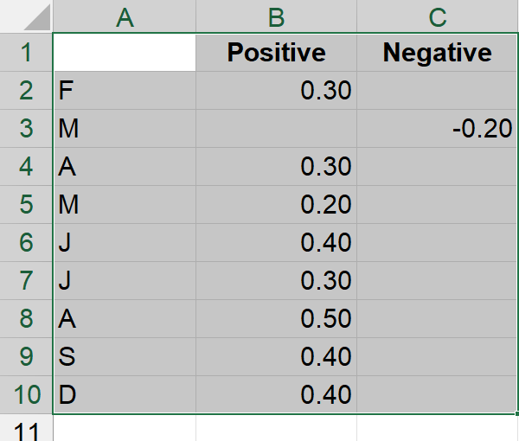Screen dimensions: 519x441
Task: Click empty Negative cell in row 2
Action: (437, 91)
